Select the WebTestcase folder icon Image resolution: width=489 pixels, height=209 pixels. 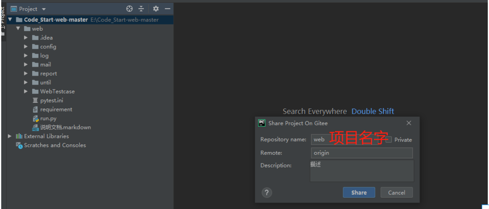35,91
